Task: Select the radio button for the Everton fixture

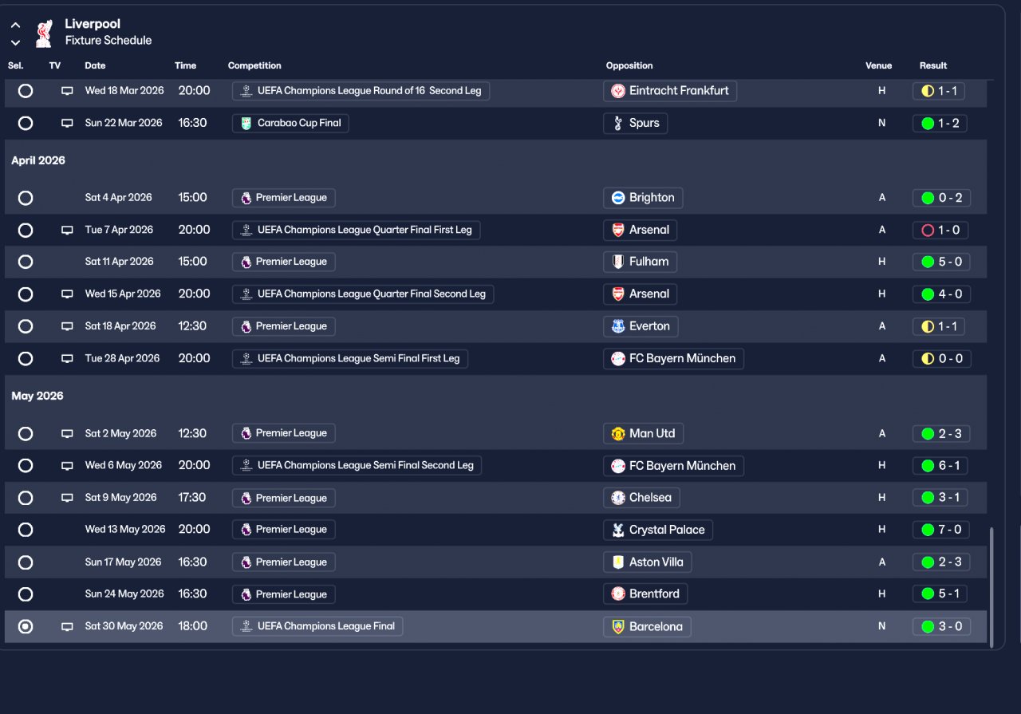Action: tap(26, 326)
